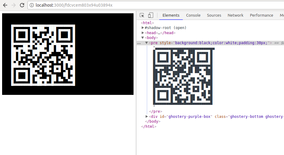Open the Performance tab
The height and width of the screenshot is (155, 284).
(261, 15)
